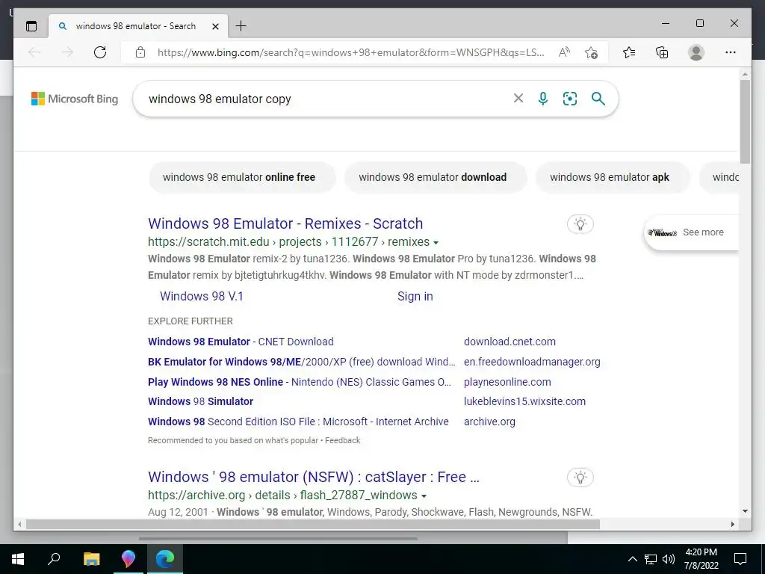Submit search with magnifier icon
This screenshot has height=574, width=765.
[598, 99]
